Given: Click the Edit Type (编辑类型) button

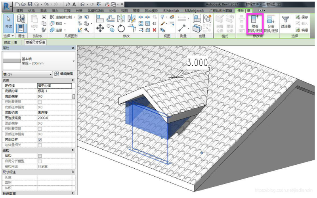Looking at the screenshot, I should pos(63,74).
